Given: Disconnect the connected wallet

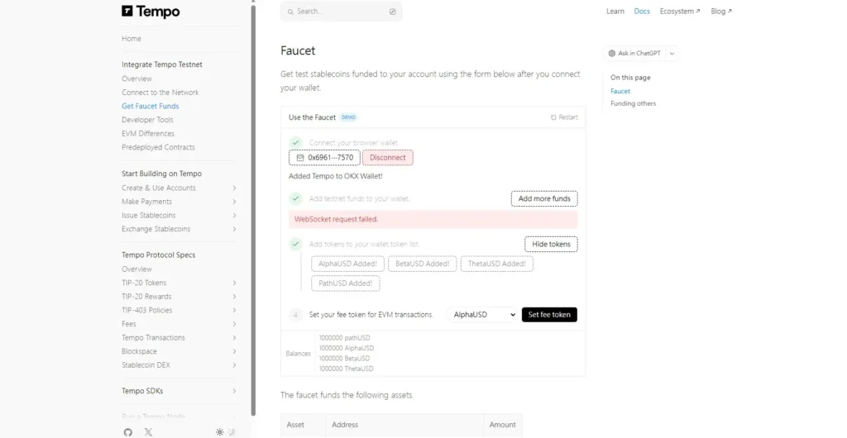Looking at the screenshot, I should point(387,157).
